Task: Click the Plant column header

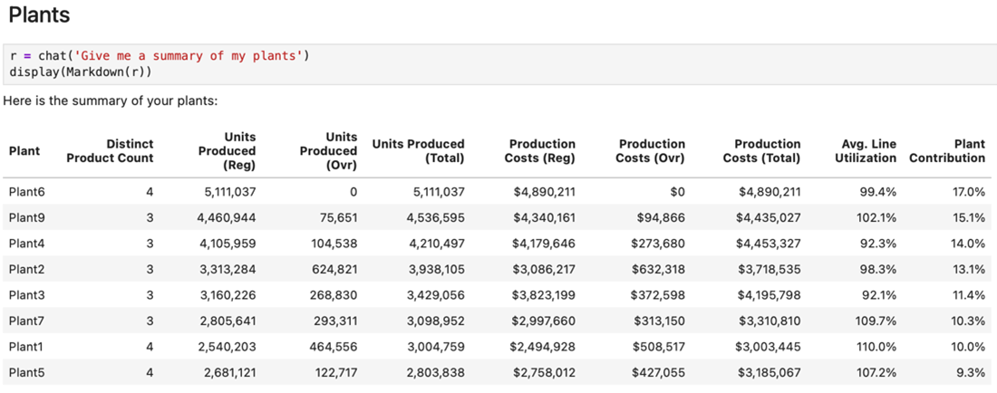Action: [x=24, y=150]
